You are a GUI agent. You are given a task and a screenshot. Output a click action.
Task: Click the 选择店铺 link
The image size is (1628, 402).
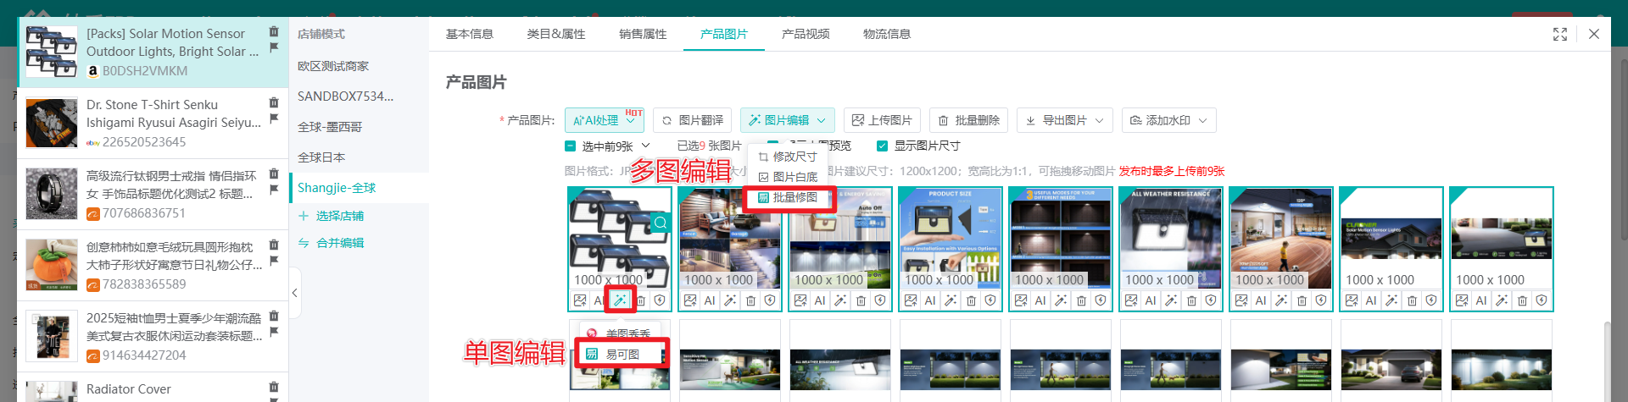click(331, 216)
